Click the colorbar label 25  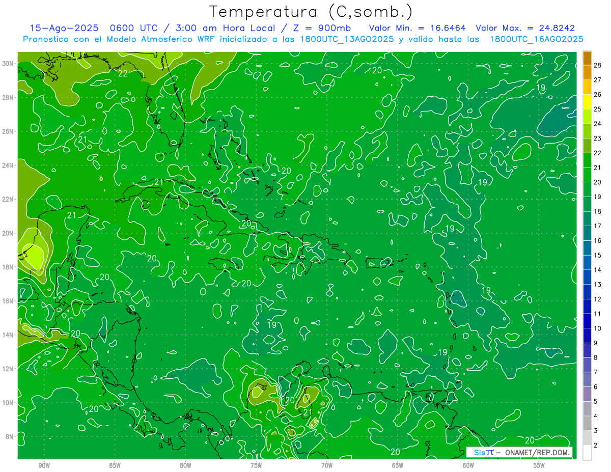(598, 109)
